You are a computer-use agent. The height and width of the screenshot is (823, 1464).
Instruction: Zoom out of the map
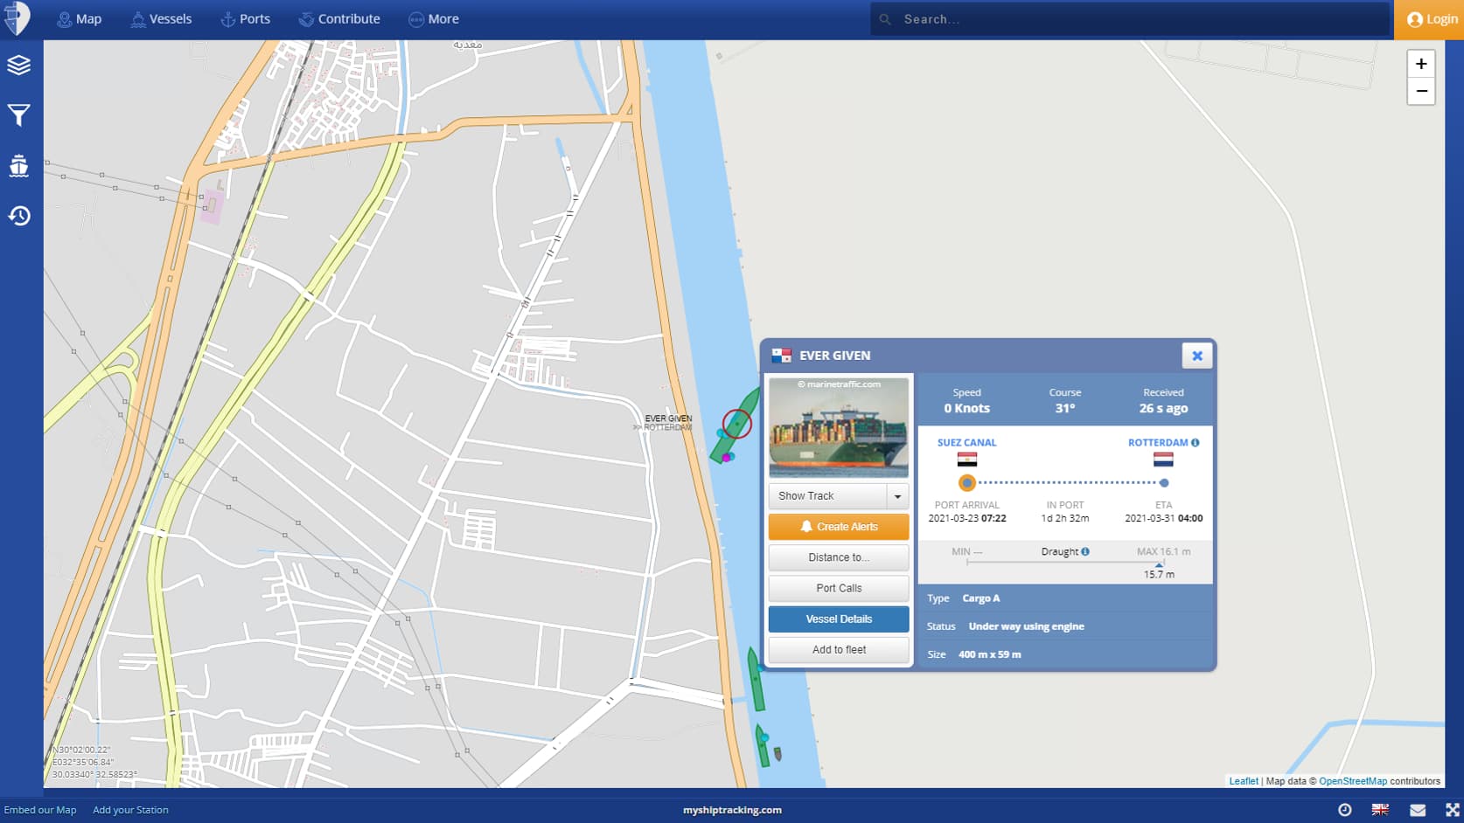1421,91
